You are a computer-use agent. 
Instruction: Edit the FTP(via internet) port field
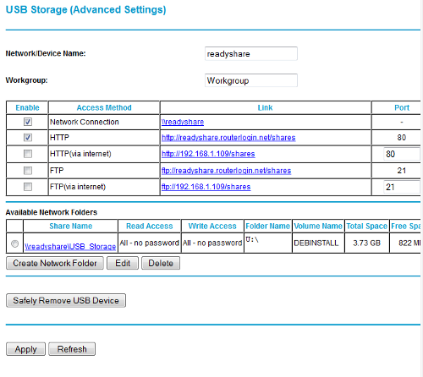[402, 187]
